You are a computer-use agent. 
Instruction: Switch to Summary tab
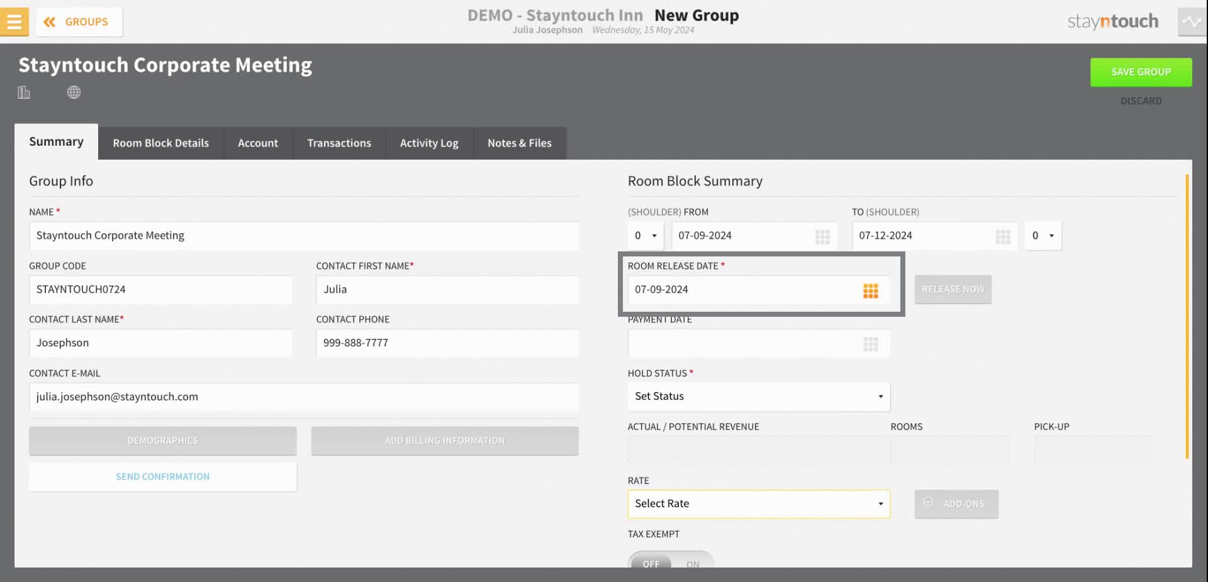pyautogui.click(x=56, y=142)
